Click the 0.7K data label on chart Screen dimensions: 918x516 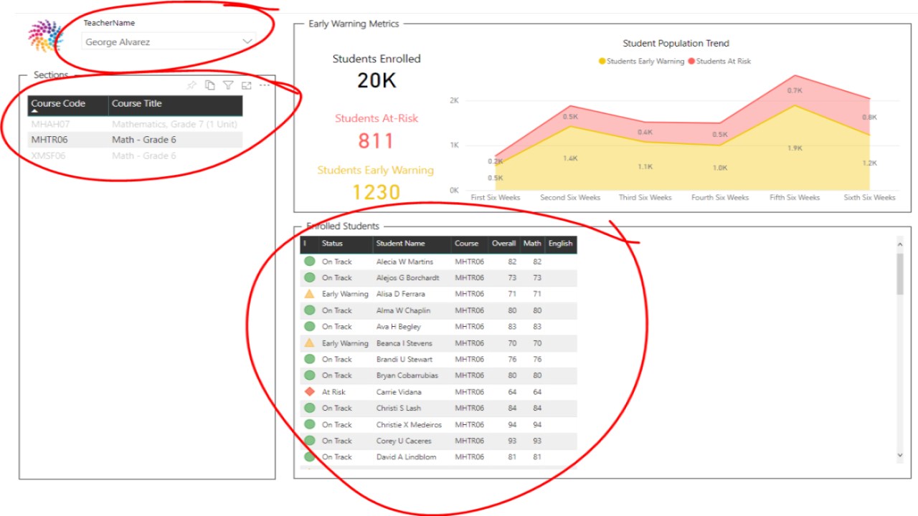coord(795,91)
